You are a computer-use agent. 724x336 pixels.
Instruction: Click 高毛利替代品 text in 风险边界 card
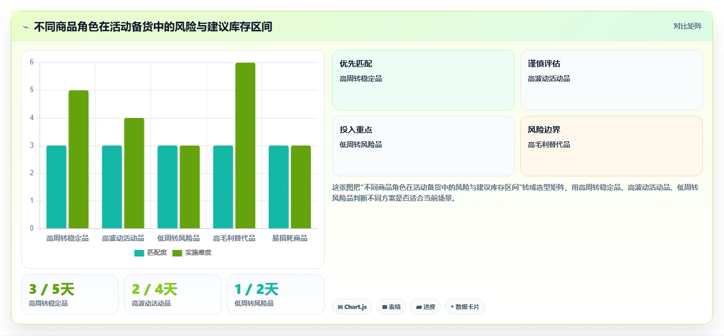549,144
